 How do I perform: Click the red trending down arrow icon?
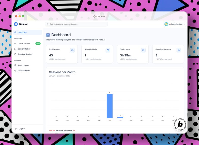[x=74, y=131]
